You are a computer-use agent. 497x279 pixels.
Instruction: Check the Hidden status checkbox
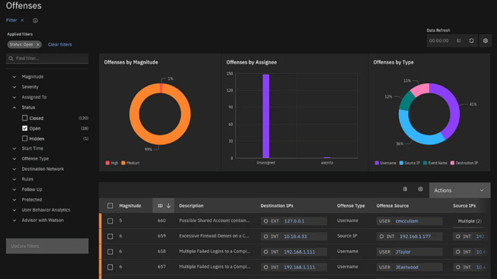point(24,138)
